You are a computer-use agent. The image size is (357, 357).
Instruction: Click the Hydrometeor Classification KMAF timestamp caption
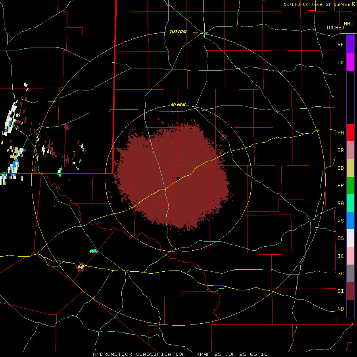point(180,354)
